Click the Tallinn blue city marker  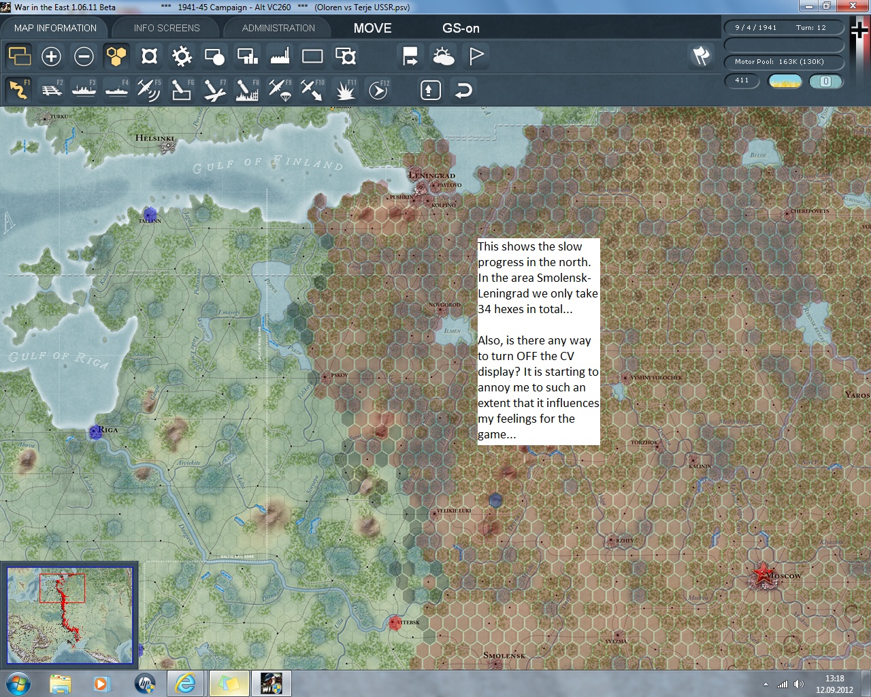(150, 214)
